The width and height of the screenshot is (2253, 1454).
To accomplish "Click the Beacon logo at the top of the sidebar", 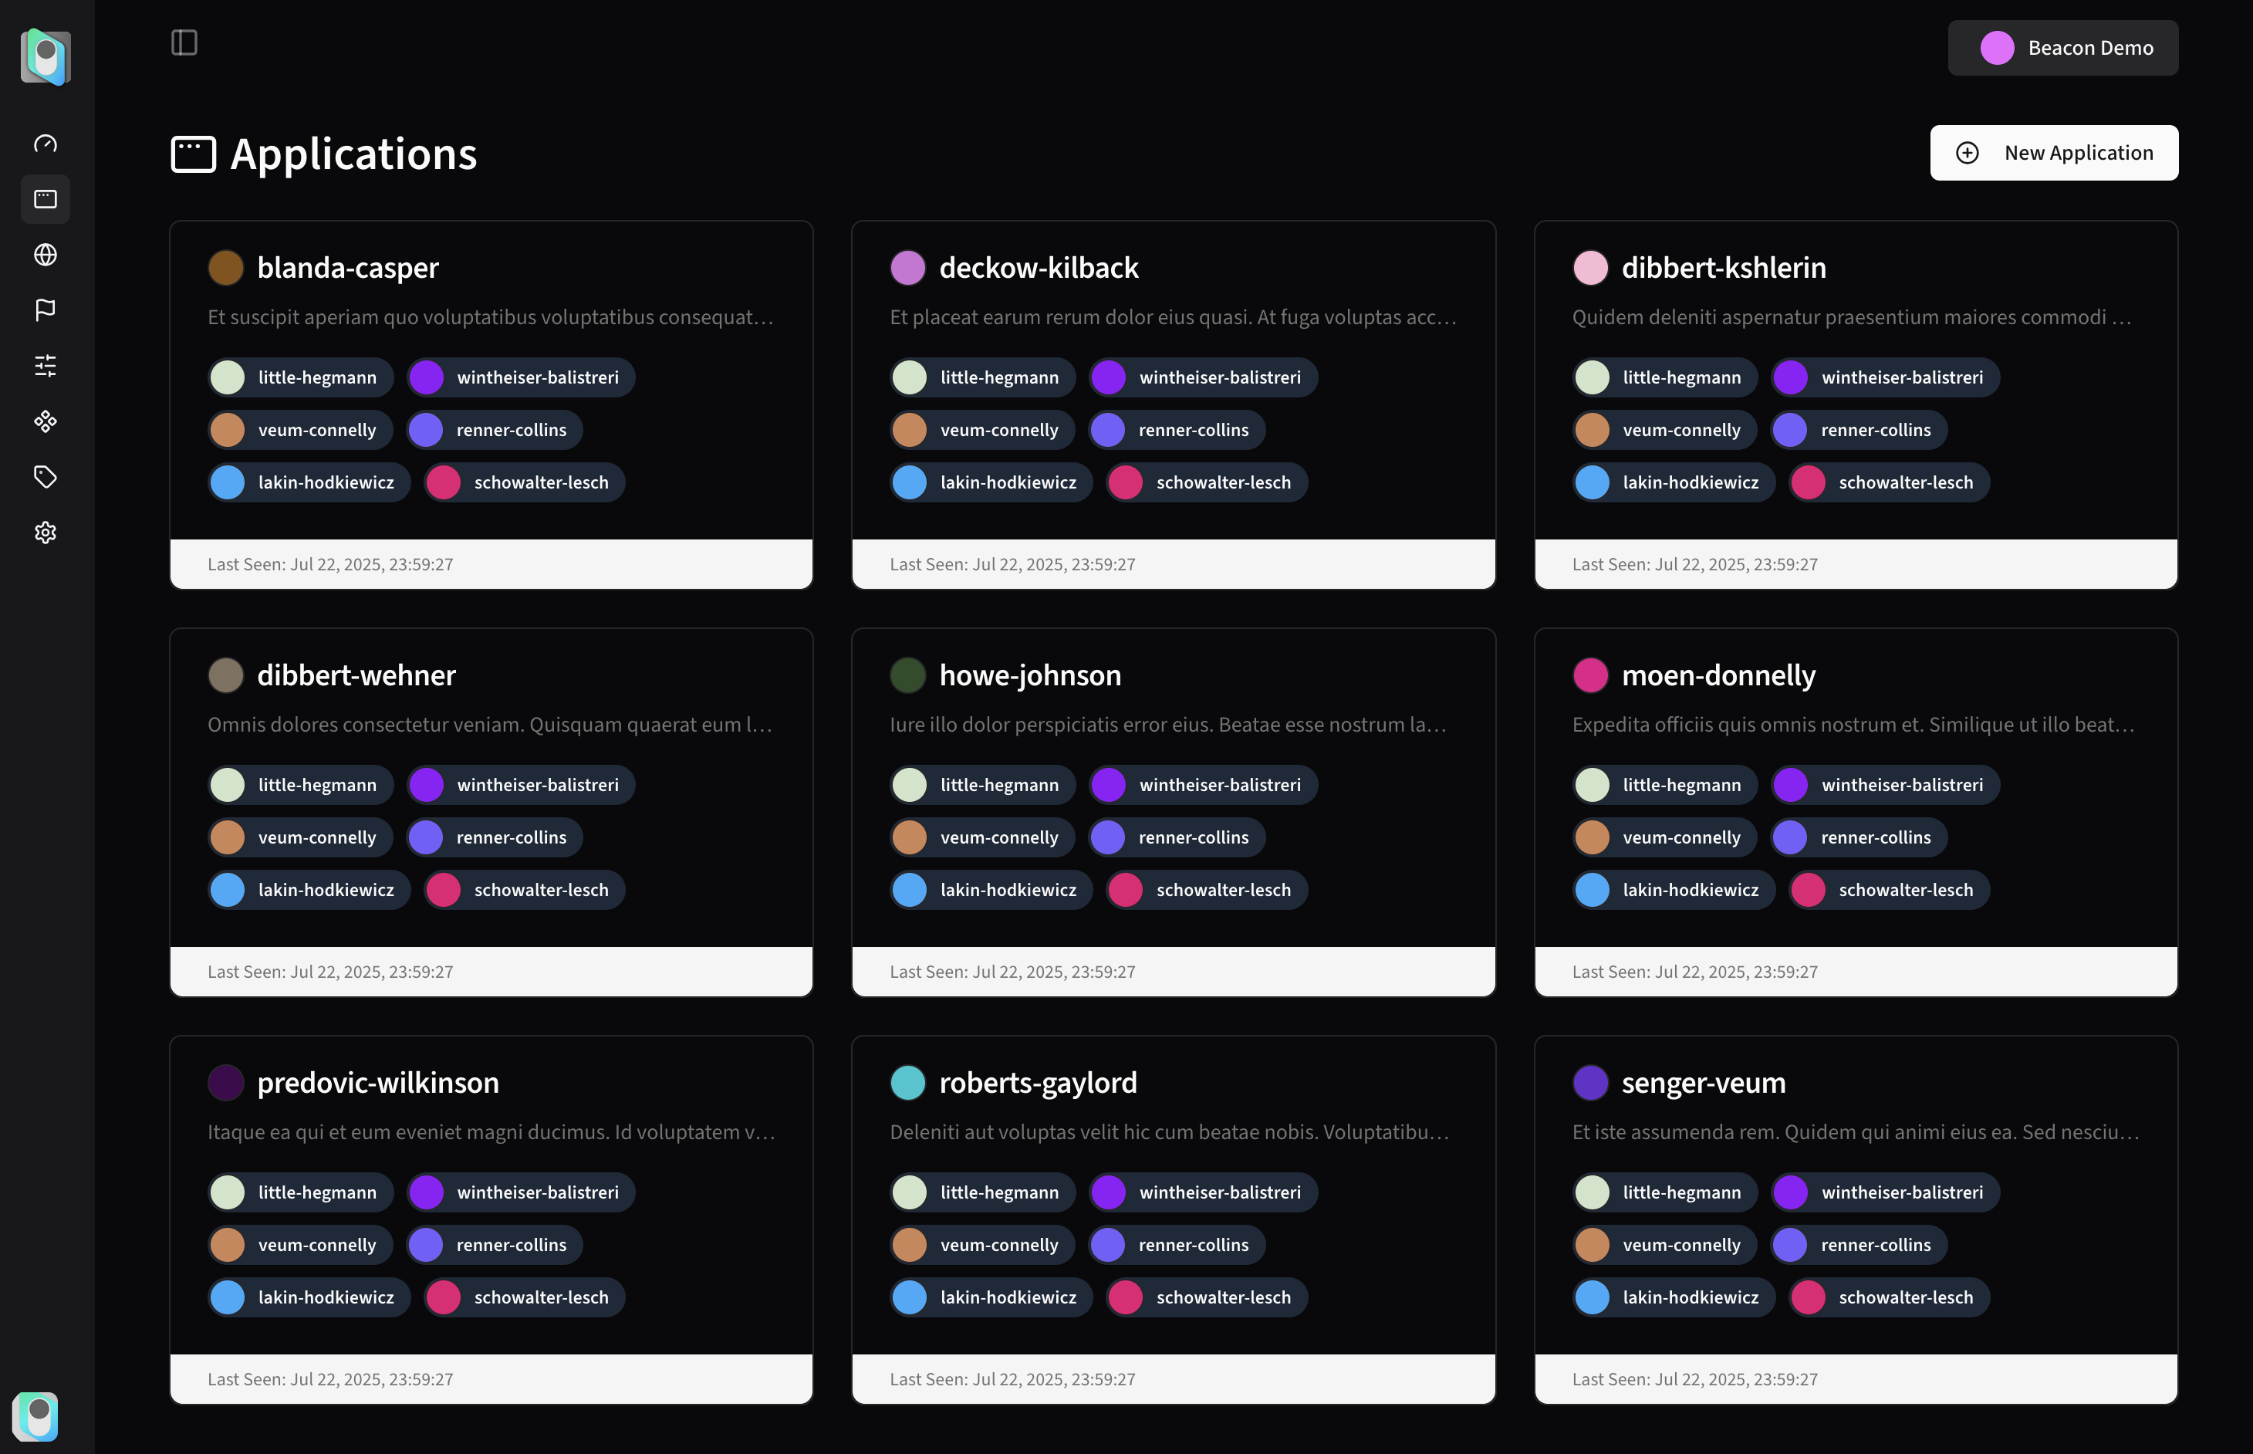I will coord(46,56).
